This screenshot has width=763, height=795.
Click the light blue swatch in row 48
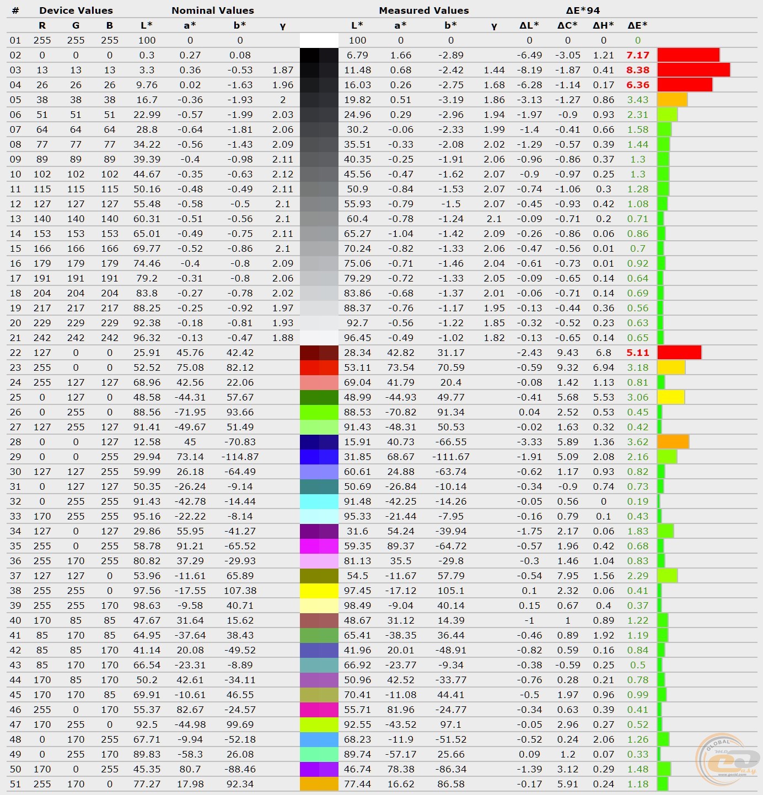coord(319,739)
